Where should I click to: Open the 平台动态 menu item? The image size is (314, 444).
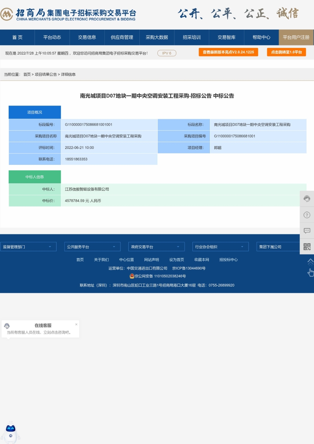(x=52, y=37)
